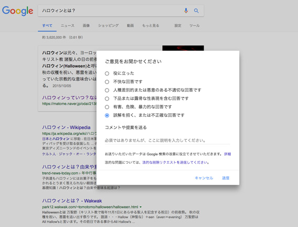This screenshot has height=227, width=298.
Task: Click the キャンセル button
Action: [204, 178]
